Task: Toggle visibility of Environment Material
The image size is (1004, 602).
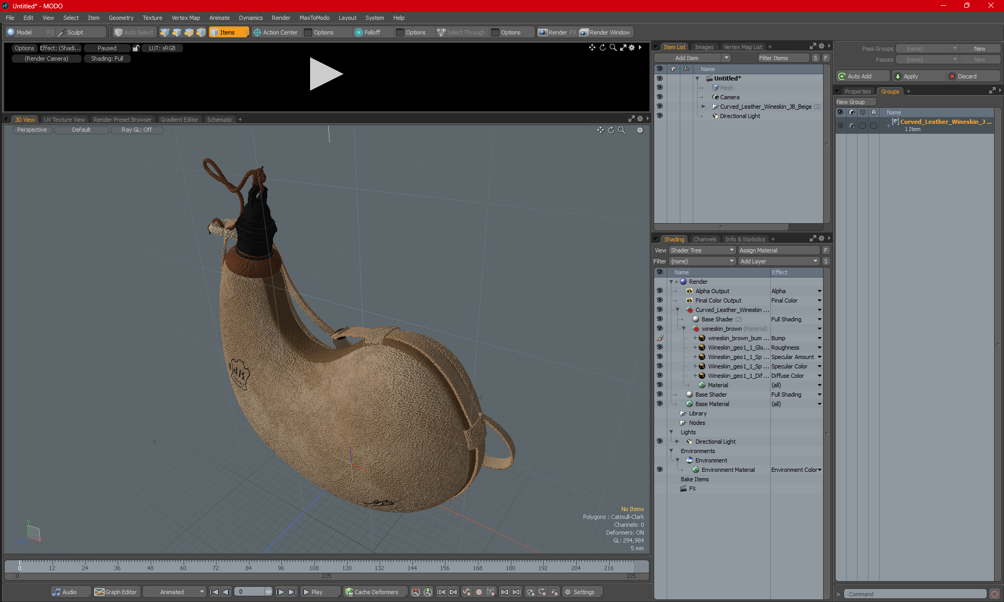Action: pyautogui.click(x=659, y=470)
